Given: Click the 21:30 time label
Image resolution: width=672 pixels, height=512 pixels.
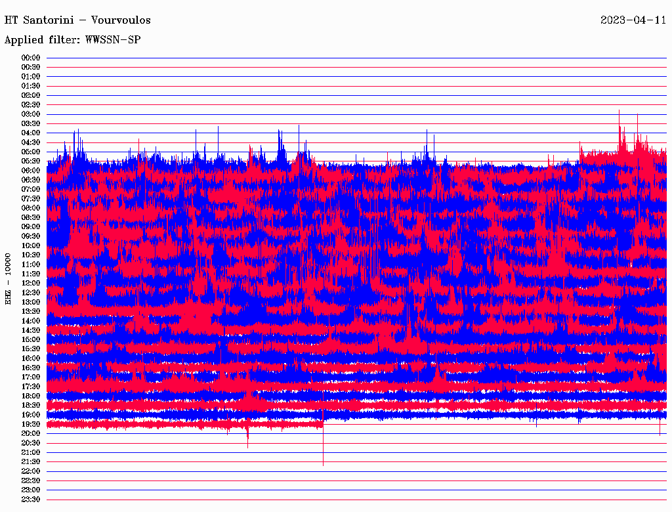Looking at the screenshot, I should pos(31,461).
